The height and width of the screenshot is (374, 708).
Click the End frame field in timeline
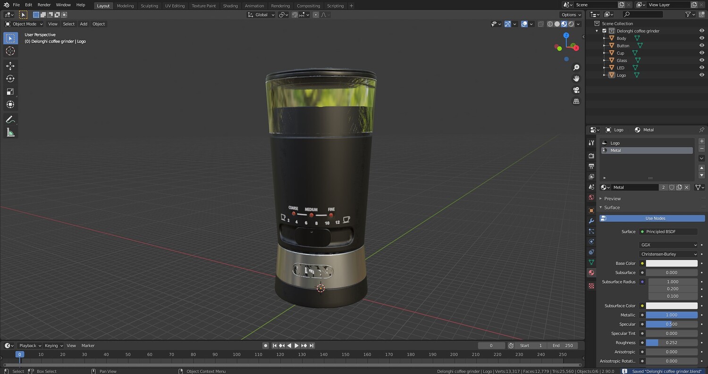563,346
